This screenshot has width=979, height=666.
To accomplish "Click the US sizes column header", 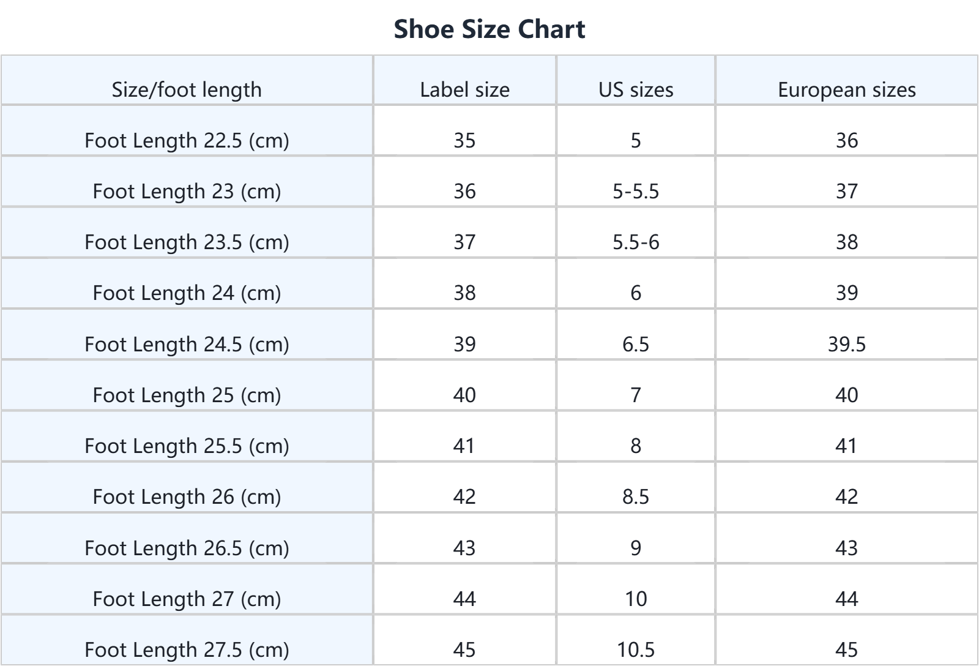I will [x=636, y=89].
